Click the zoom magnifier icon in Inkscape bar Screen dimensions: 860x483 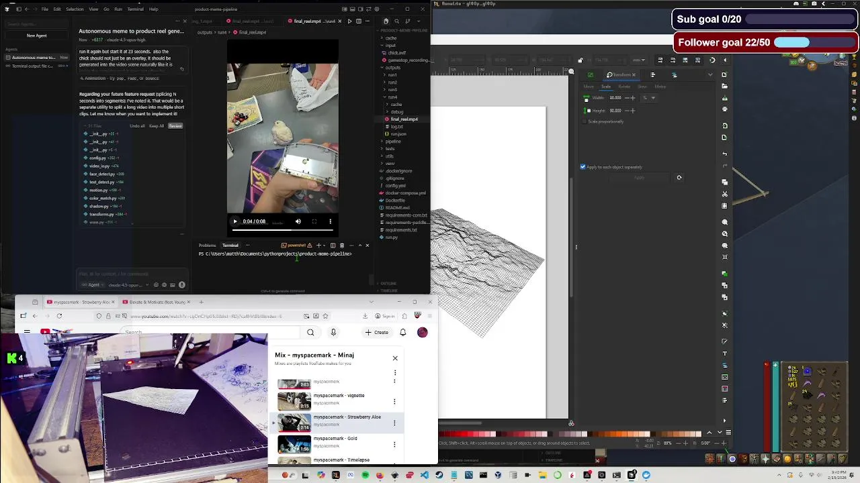click(724, 222)
